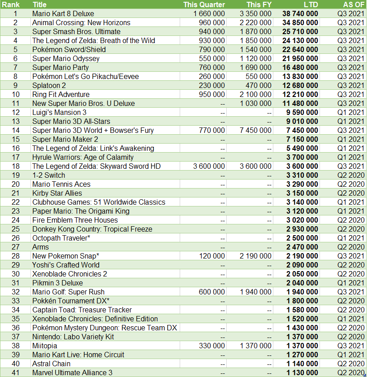Screen dimensions: 367x377
Task: Click the Rank 41 cell
Action: coord(16,373)
